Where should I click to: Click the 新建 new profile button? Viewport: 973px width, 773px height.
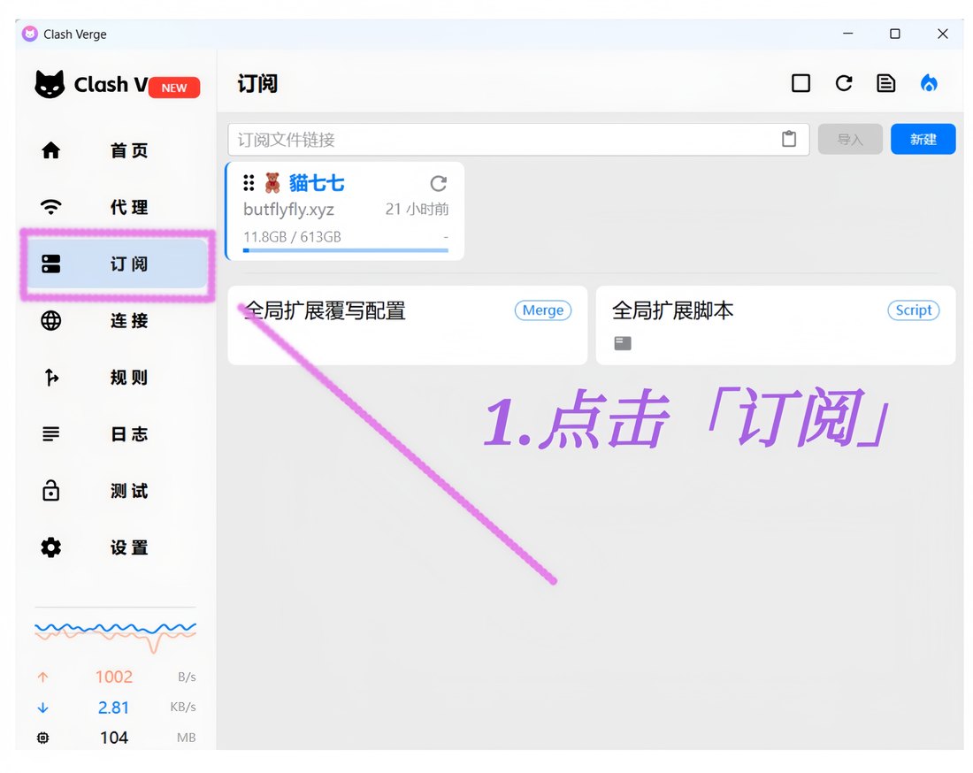point(923,139)
